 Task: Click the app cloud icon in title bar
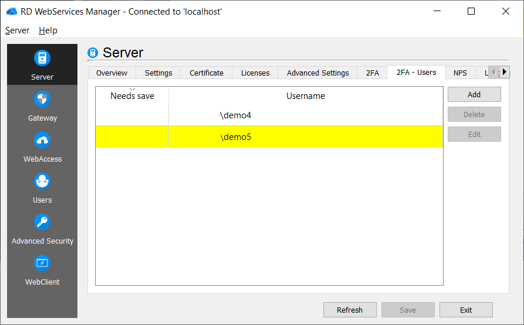click(x=12, y=11)
